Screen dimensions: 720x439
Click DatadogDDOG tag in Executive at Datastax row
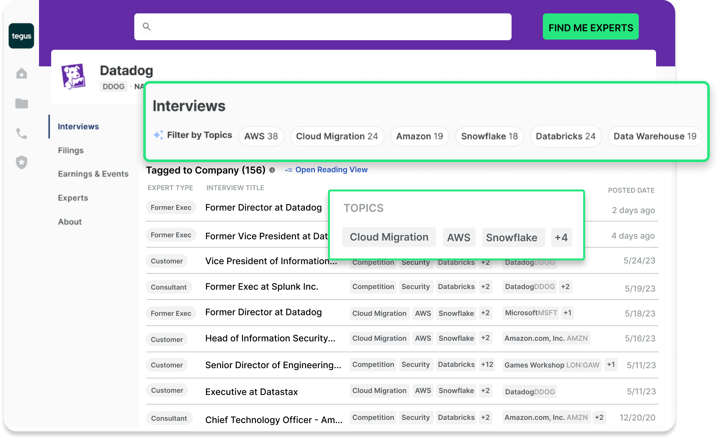(530, 392)
